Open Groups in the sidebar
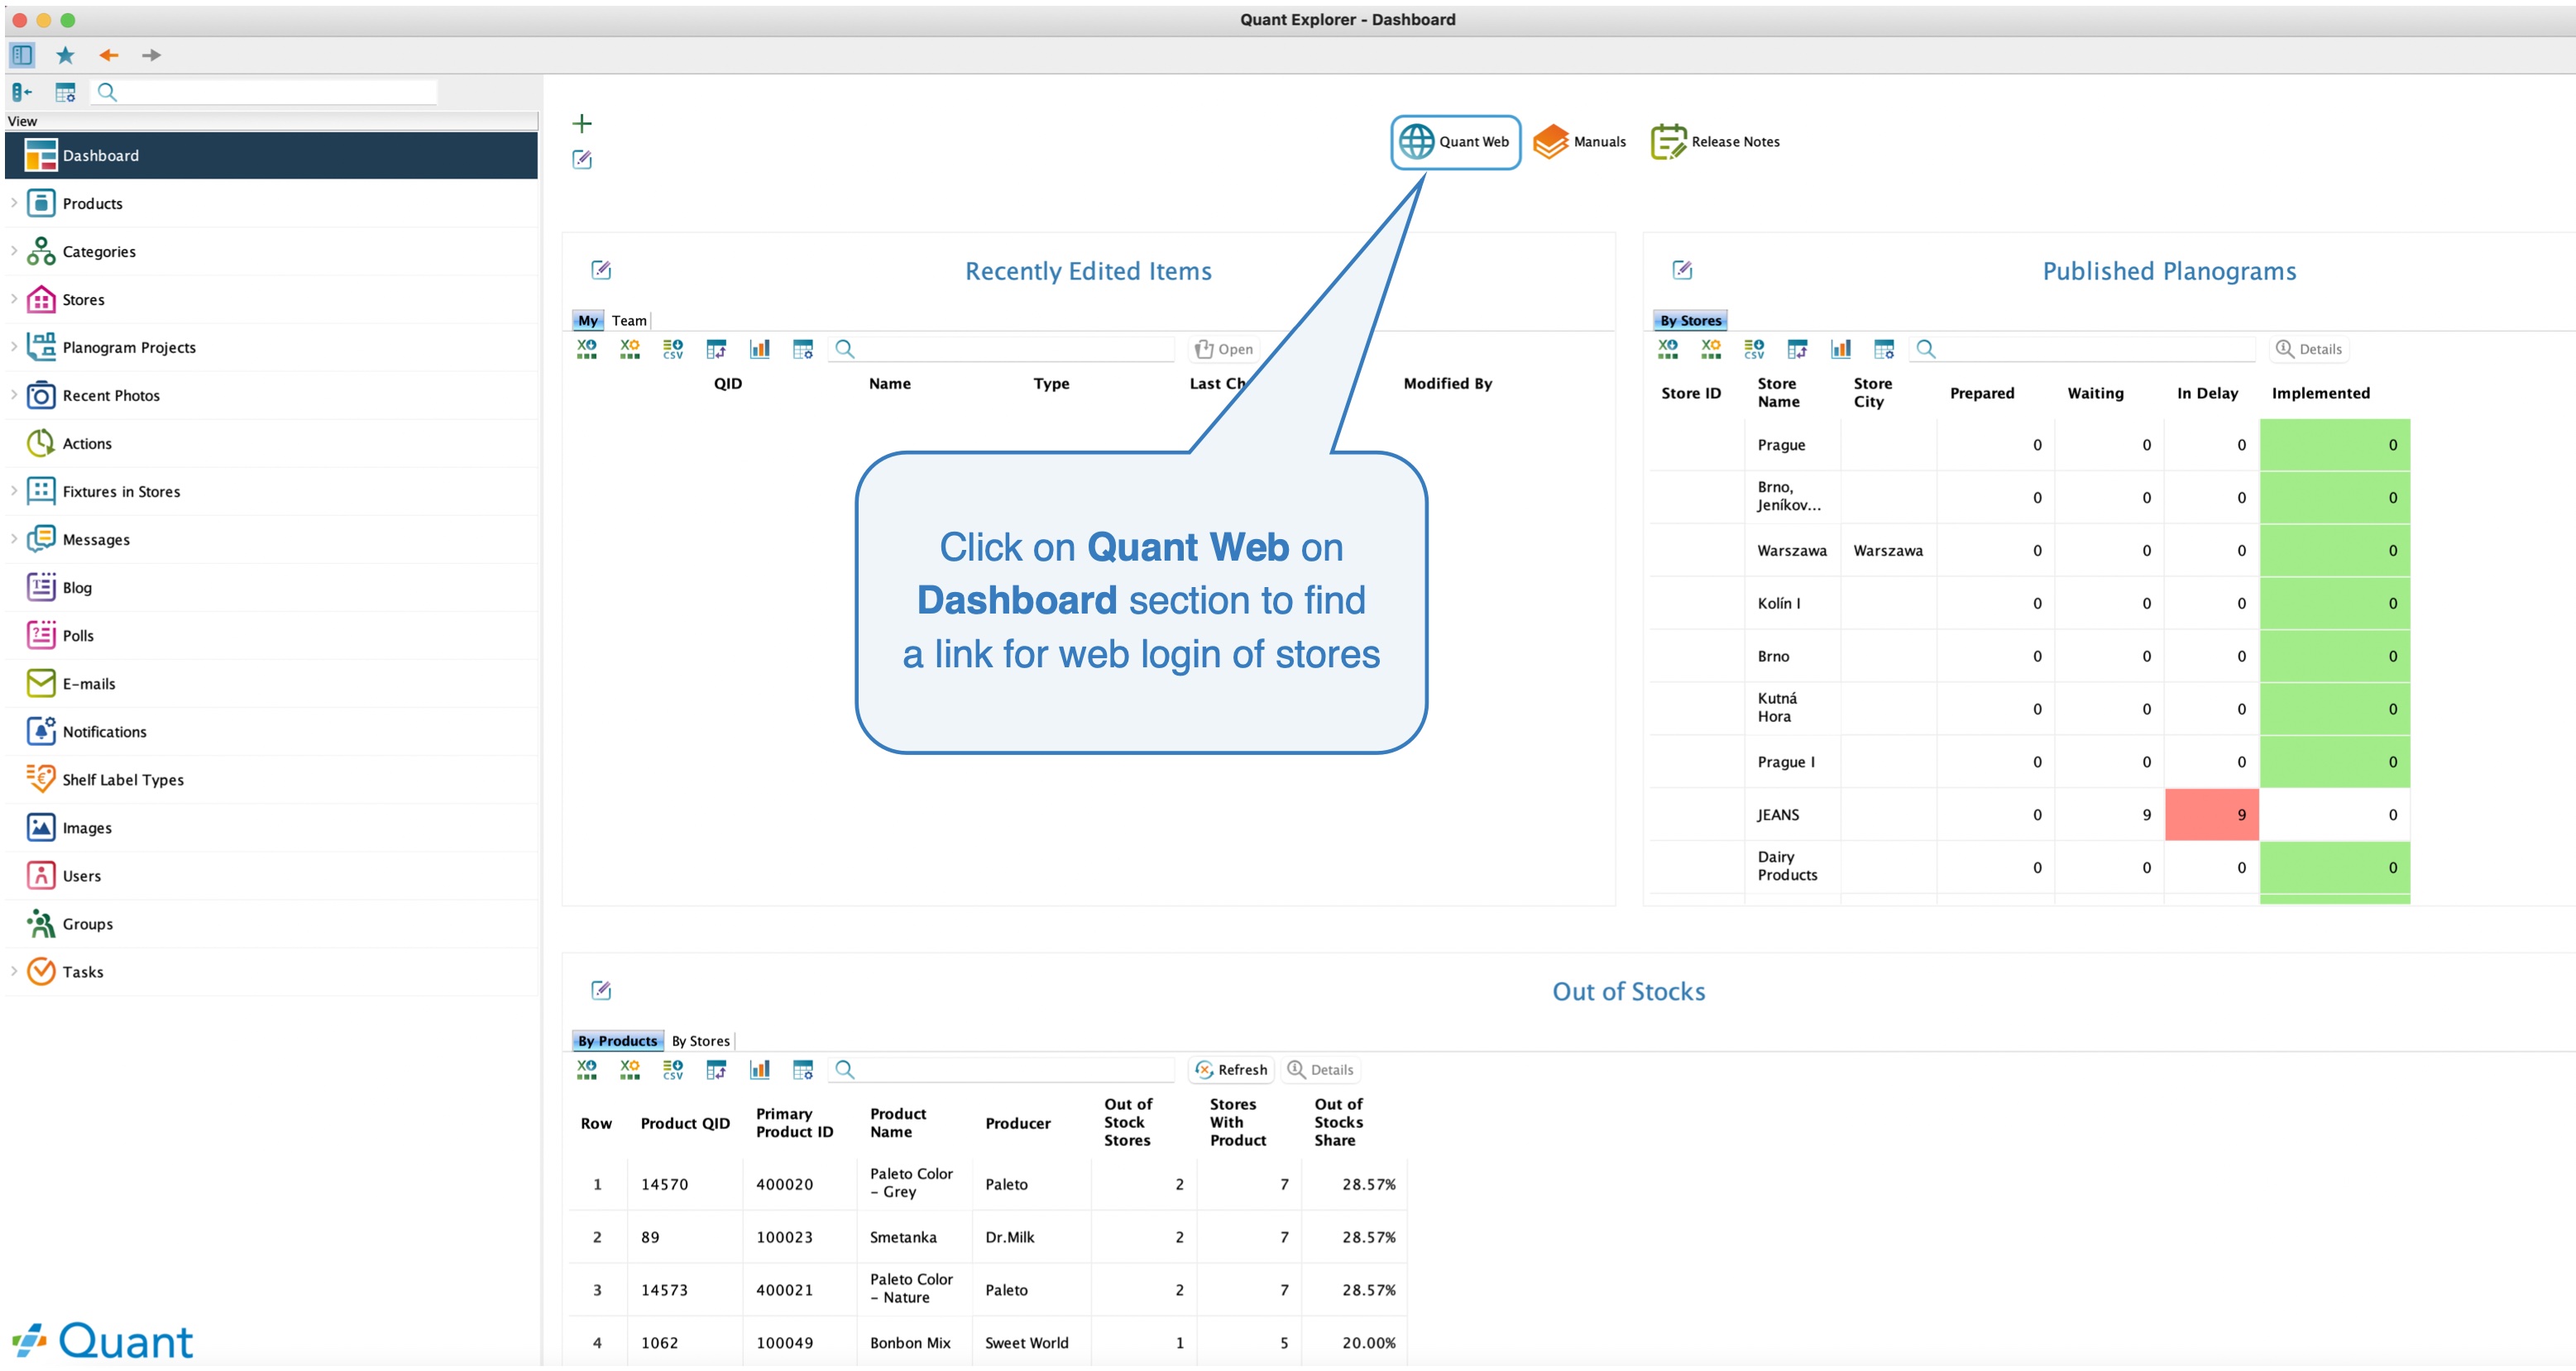The width and height of the screenshot is (2576, 1371). click(x=271, y=924)
